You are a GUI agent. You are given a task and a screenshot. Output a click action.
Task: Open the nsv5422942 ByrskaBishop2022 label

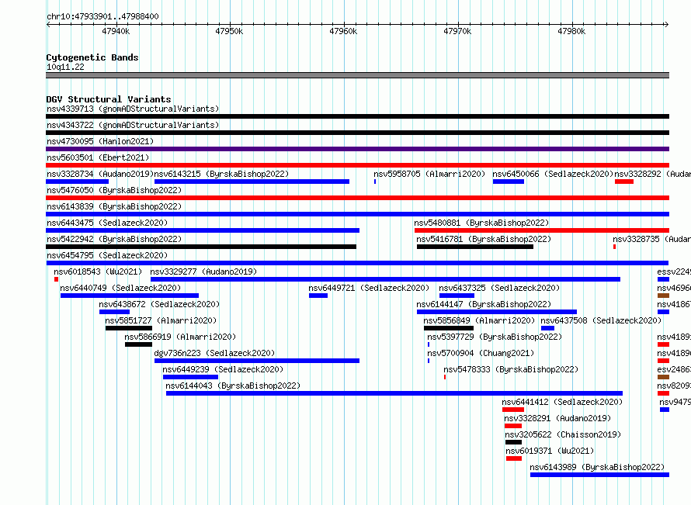point(114,239)
